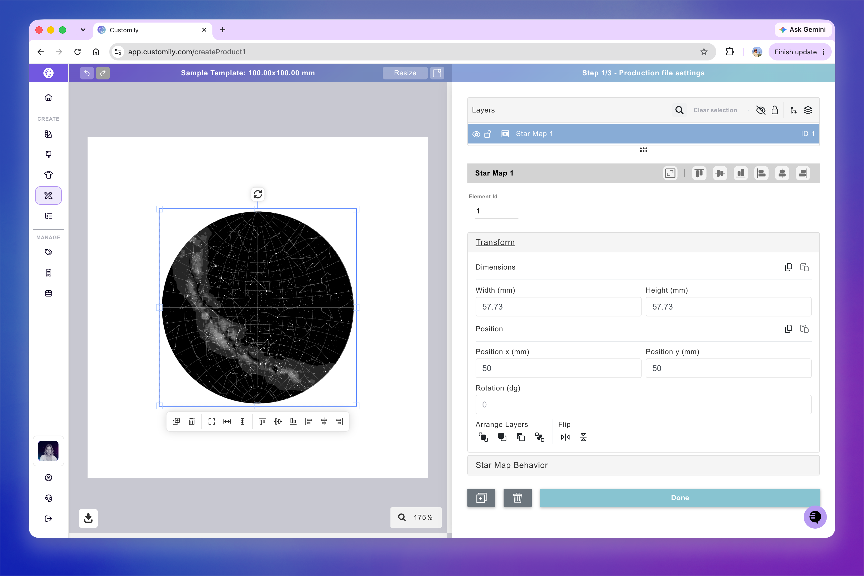The image size is (864, 576).
Task: Click the redo arrow in the header
Action: 103,73
